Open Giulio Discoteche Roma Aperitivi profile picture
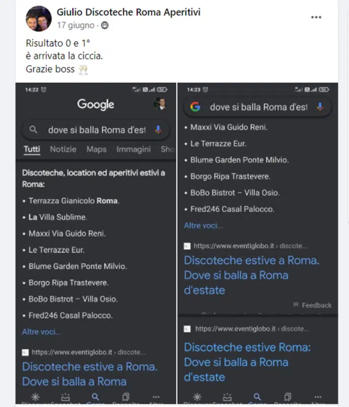This screenshot has height=407, width=349. coord(39,19)
